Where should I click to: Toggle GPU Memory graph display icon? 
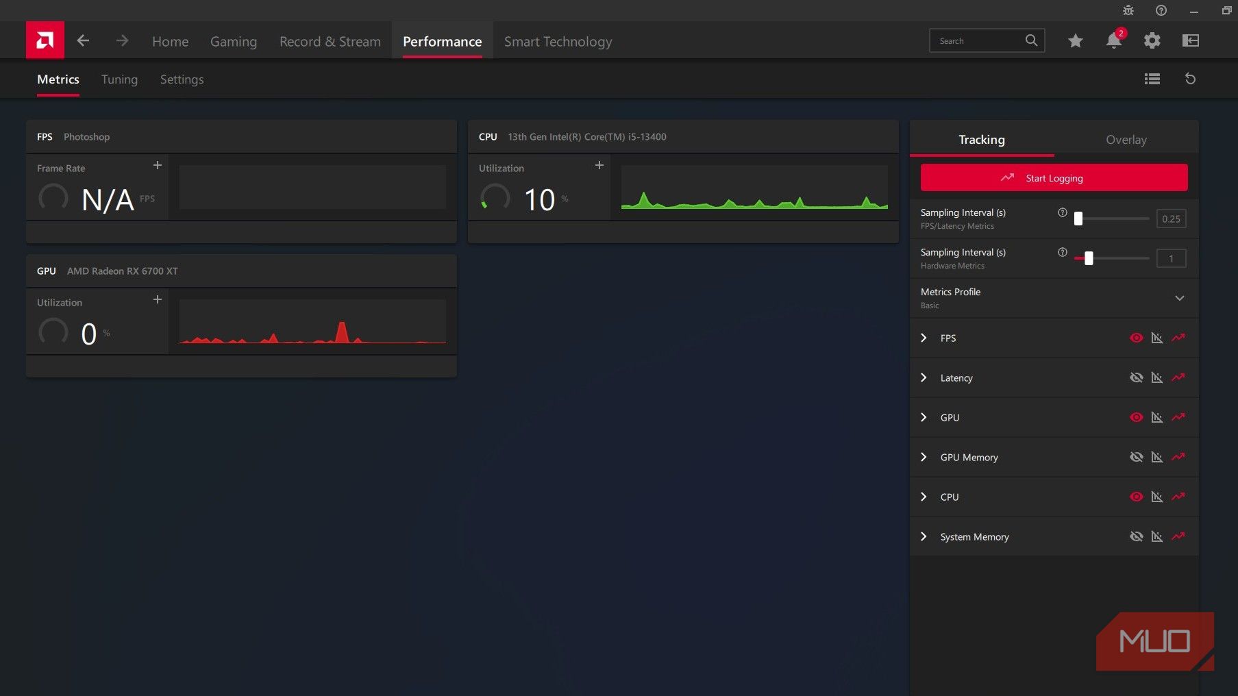coord(1157,457)
